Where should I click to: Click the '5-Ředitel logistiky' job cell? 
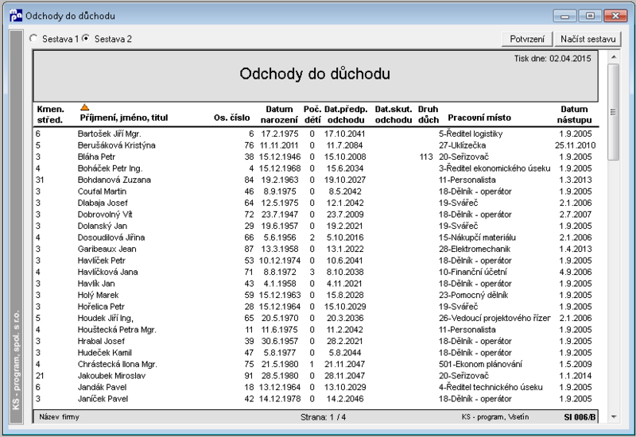(471, 133)
